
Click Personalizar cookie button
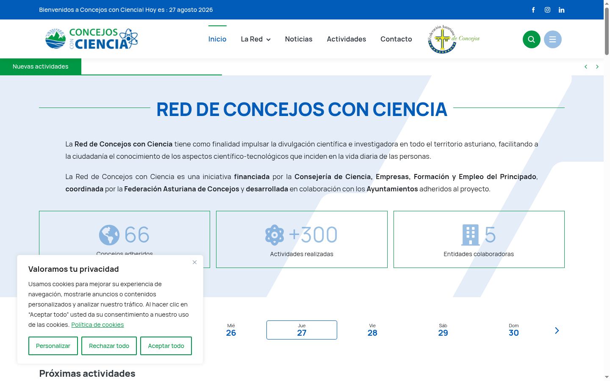(x=53, y=346)
